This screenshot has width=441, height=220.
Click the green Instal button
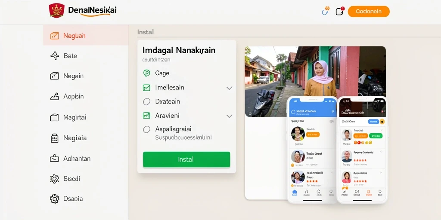point(186,159)
